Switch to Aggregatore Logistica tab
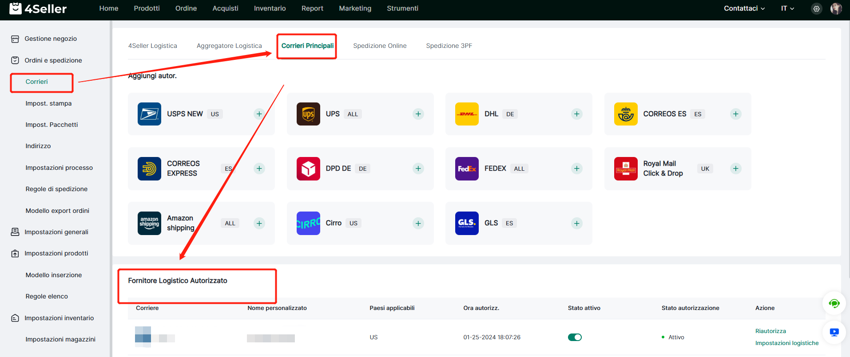 point(229,46)
